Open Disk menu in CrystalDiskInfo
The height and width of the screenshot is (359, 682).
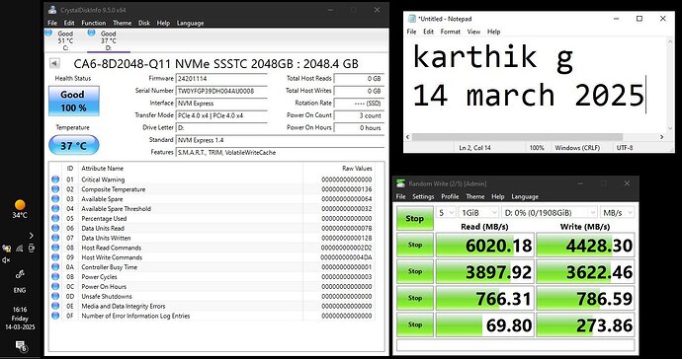point(144,23)
